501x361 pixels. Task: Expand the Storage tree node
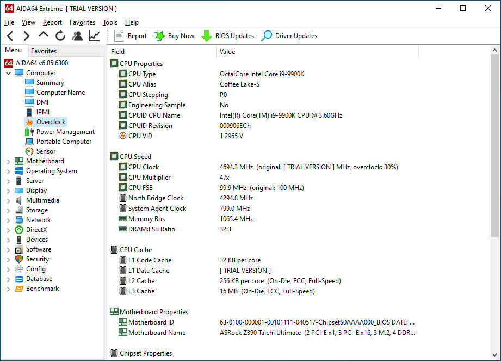[8, 210]
